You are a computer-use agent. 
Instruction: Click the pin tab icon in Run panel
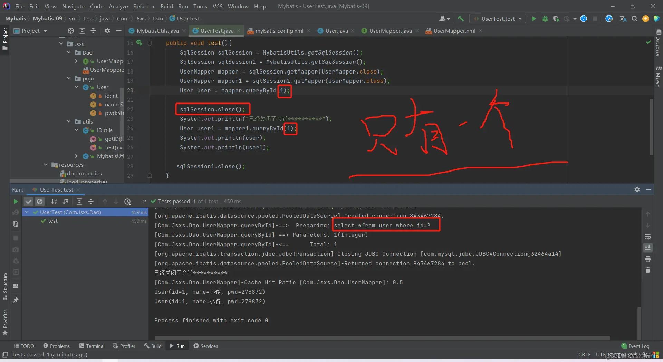(x=16, y=300)
